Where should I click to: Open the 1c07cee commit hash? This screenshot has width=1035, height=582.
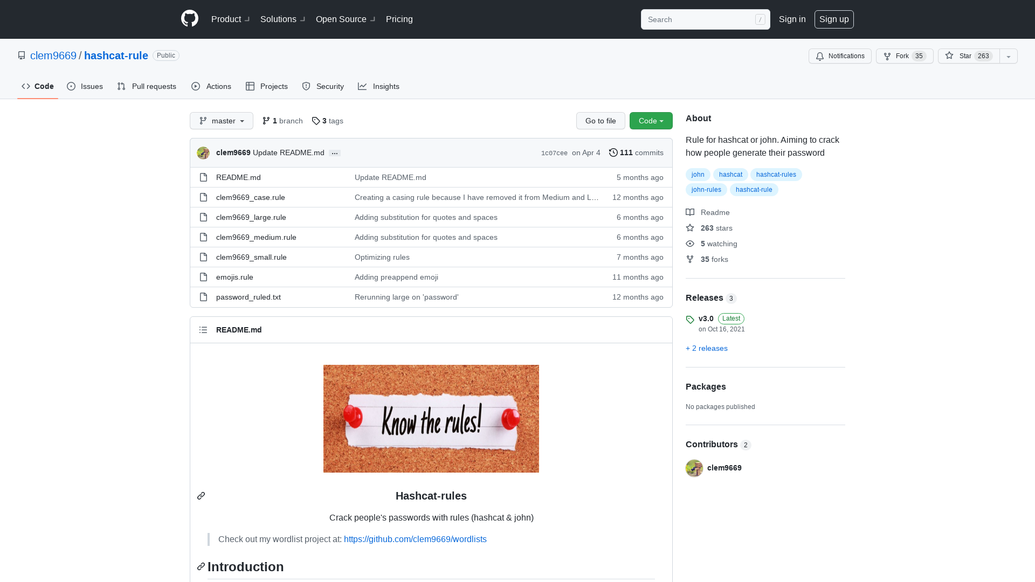[554, 153]
